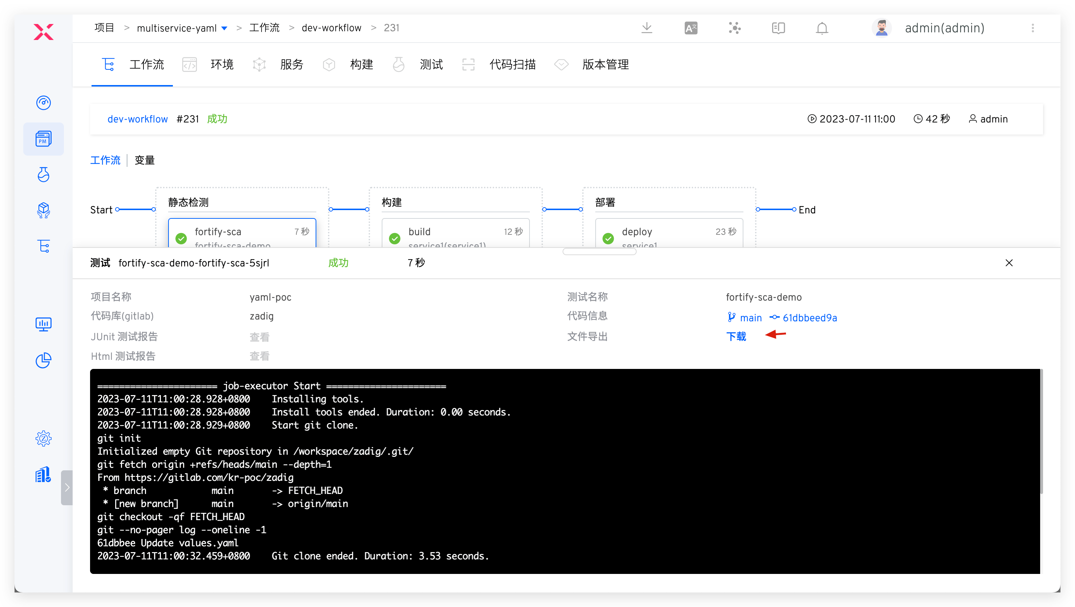The height and width of the screenshot is (607, 1075).
Task: Switch to the 变量 tab
Action: [145, 160]
